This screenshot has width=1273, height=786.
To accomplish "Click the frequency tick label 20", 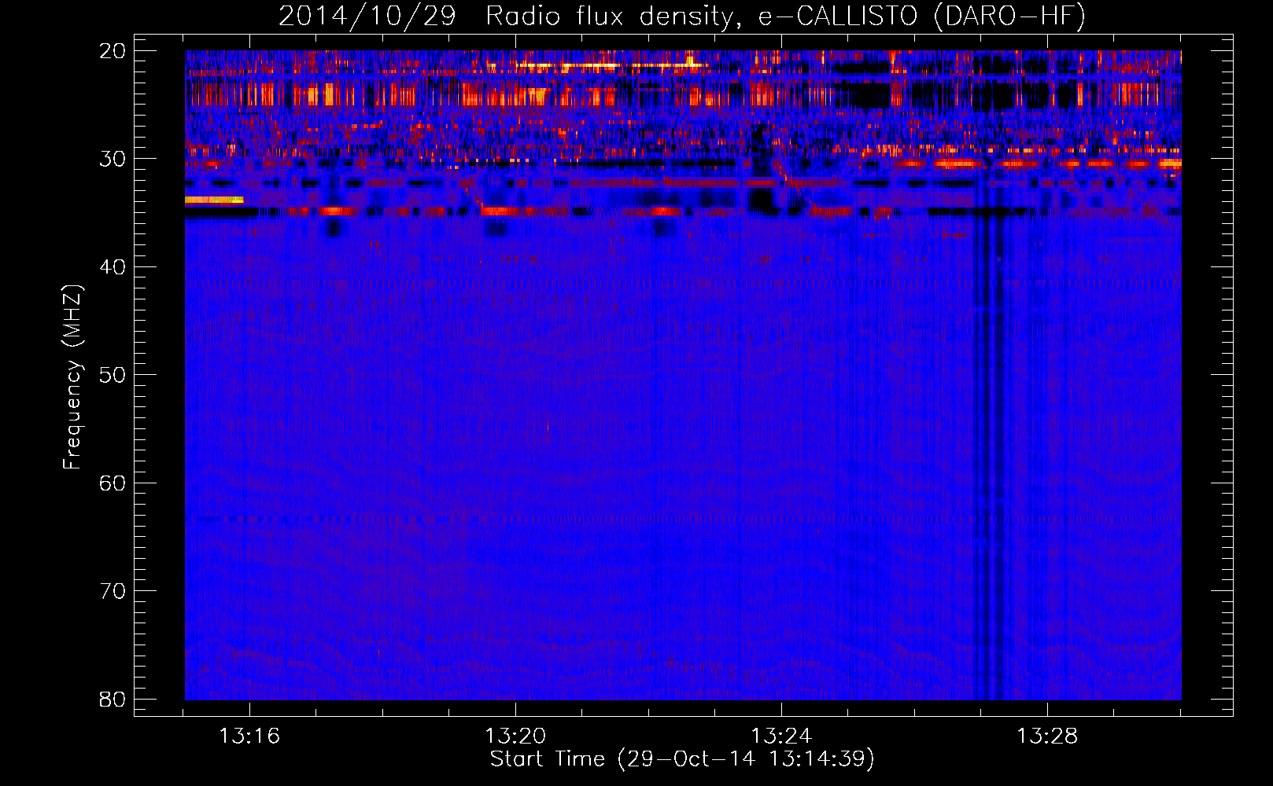I will pos(113,51).
